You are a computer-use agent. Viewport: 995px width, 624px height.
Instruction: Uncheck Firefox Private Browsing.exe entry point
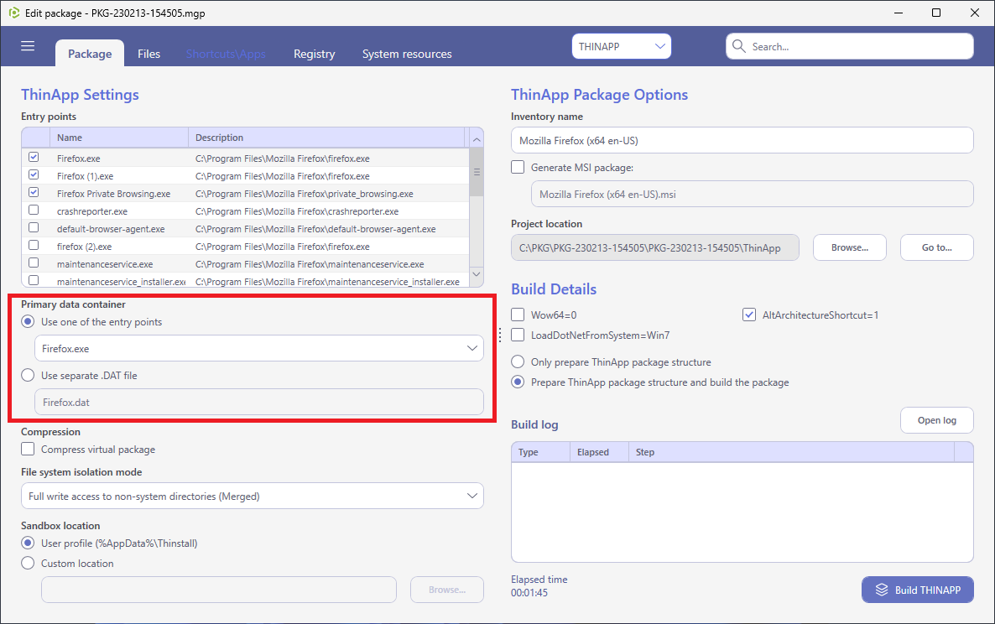pos(34,193)
